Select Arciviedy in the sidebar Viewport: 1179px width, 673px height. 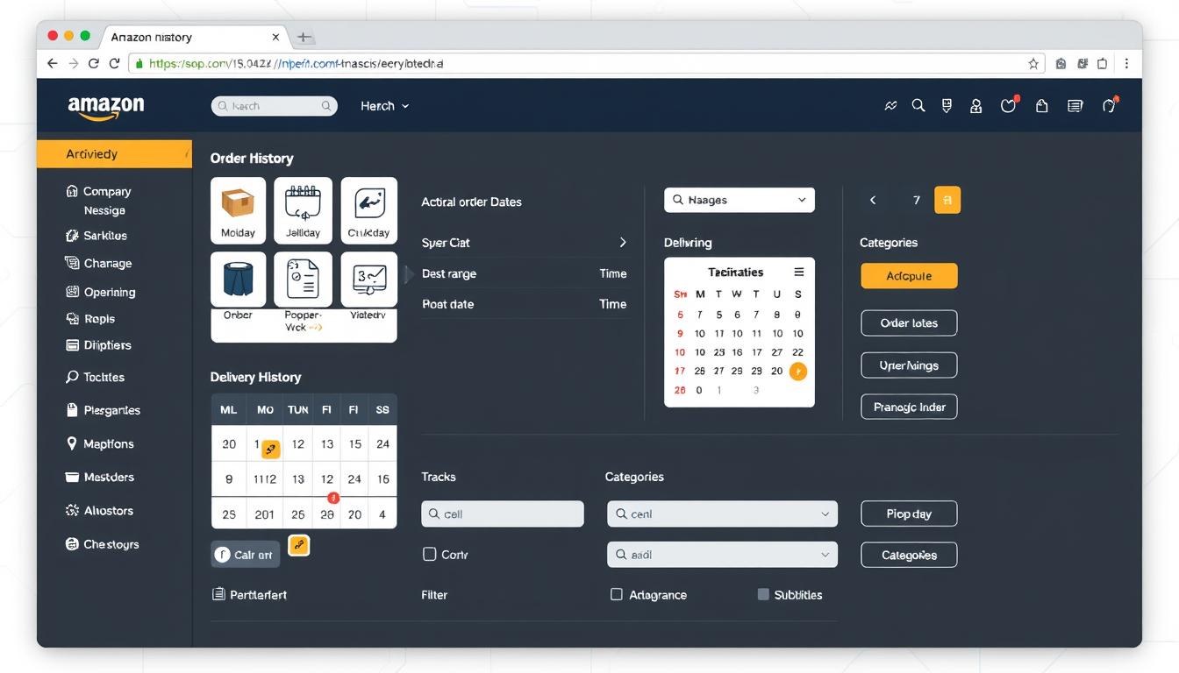114,154
